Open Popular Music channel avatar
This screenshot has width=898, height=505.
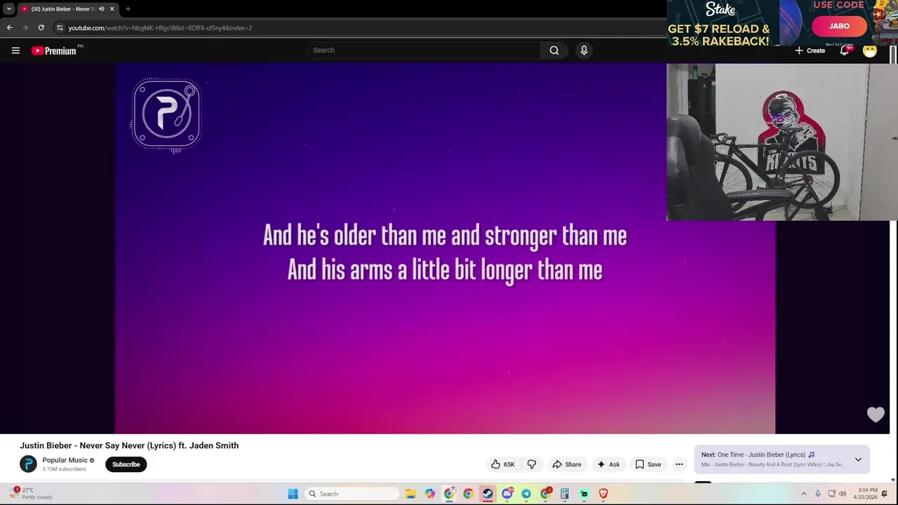click(28, 464)
